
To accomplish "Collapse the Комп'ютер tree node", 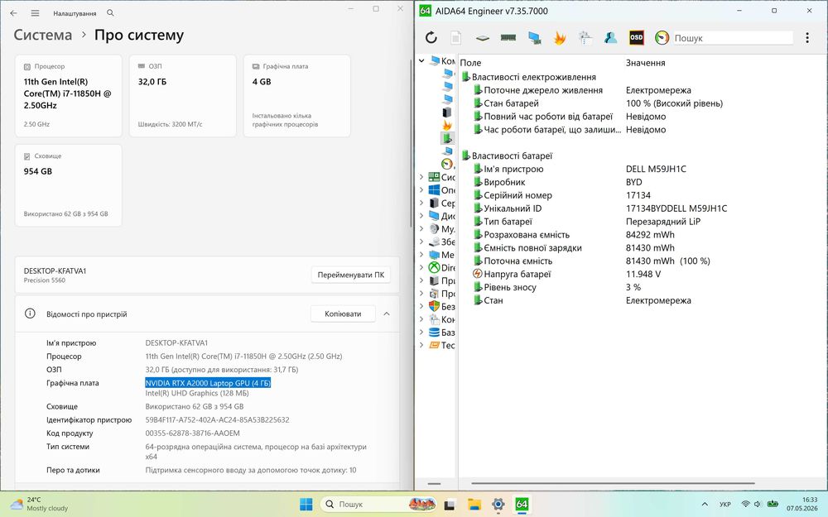I will point(421,60).
